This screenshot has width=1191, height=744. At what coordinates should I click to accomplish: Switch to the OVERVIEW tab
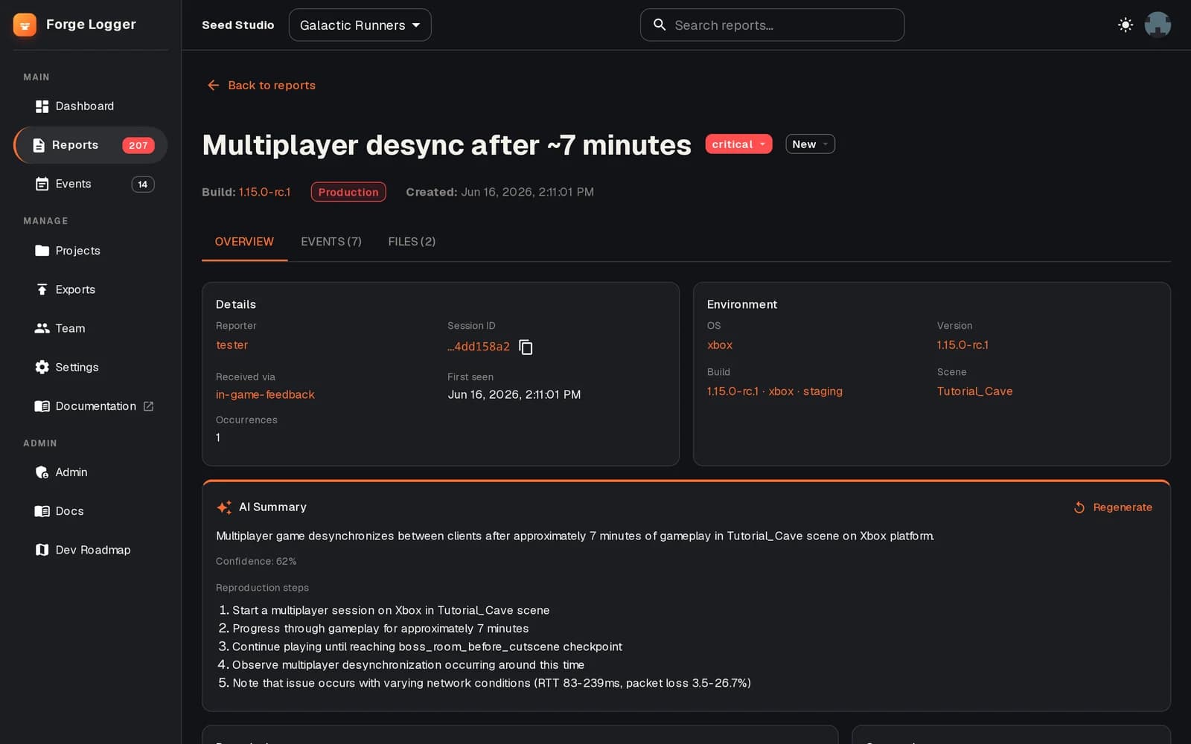(x=244, y=242)
